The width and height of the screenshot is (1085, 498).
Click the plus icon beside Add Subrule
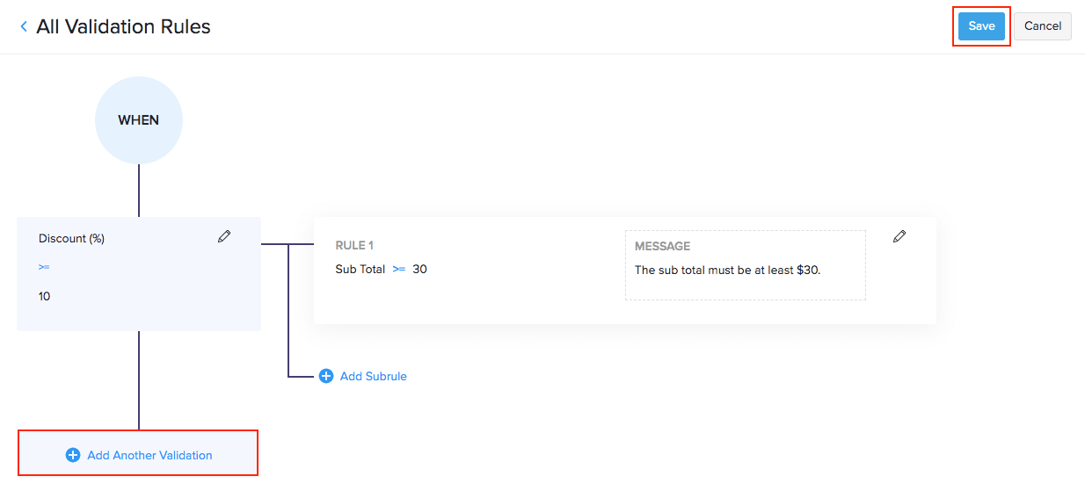[x=326, y=376]
